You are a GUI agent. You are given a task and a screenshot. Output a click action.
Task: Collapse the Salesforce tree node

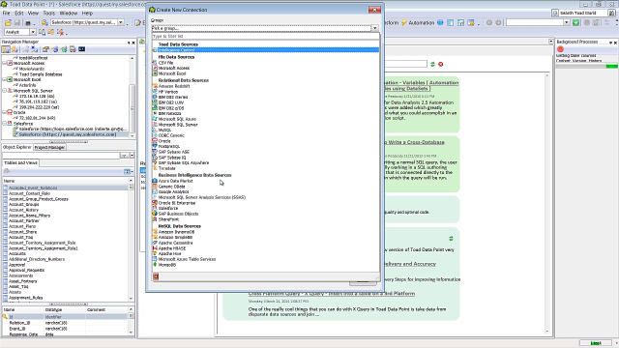4,124
